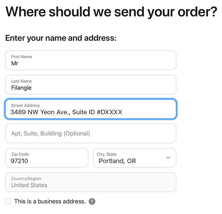This screenshot has height=214, width=222.
Task: Click the chevron arrow in City, State
Action: coord(168,158)
